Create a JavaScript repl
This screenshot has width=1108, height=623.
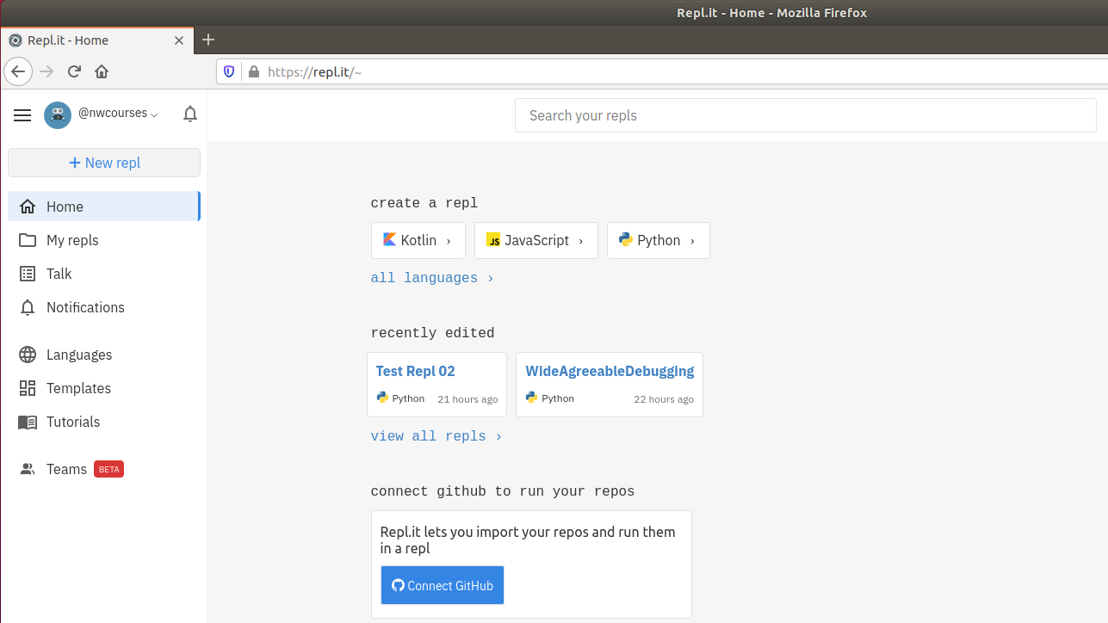(x=536, y=241)
